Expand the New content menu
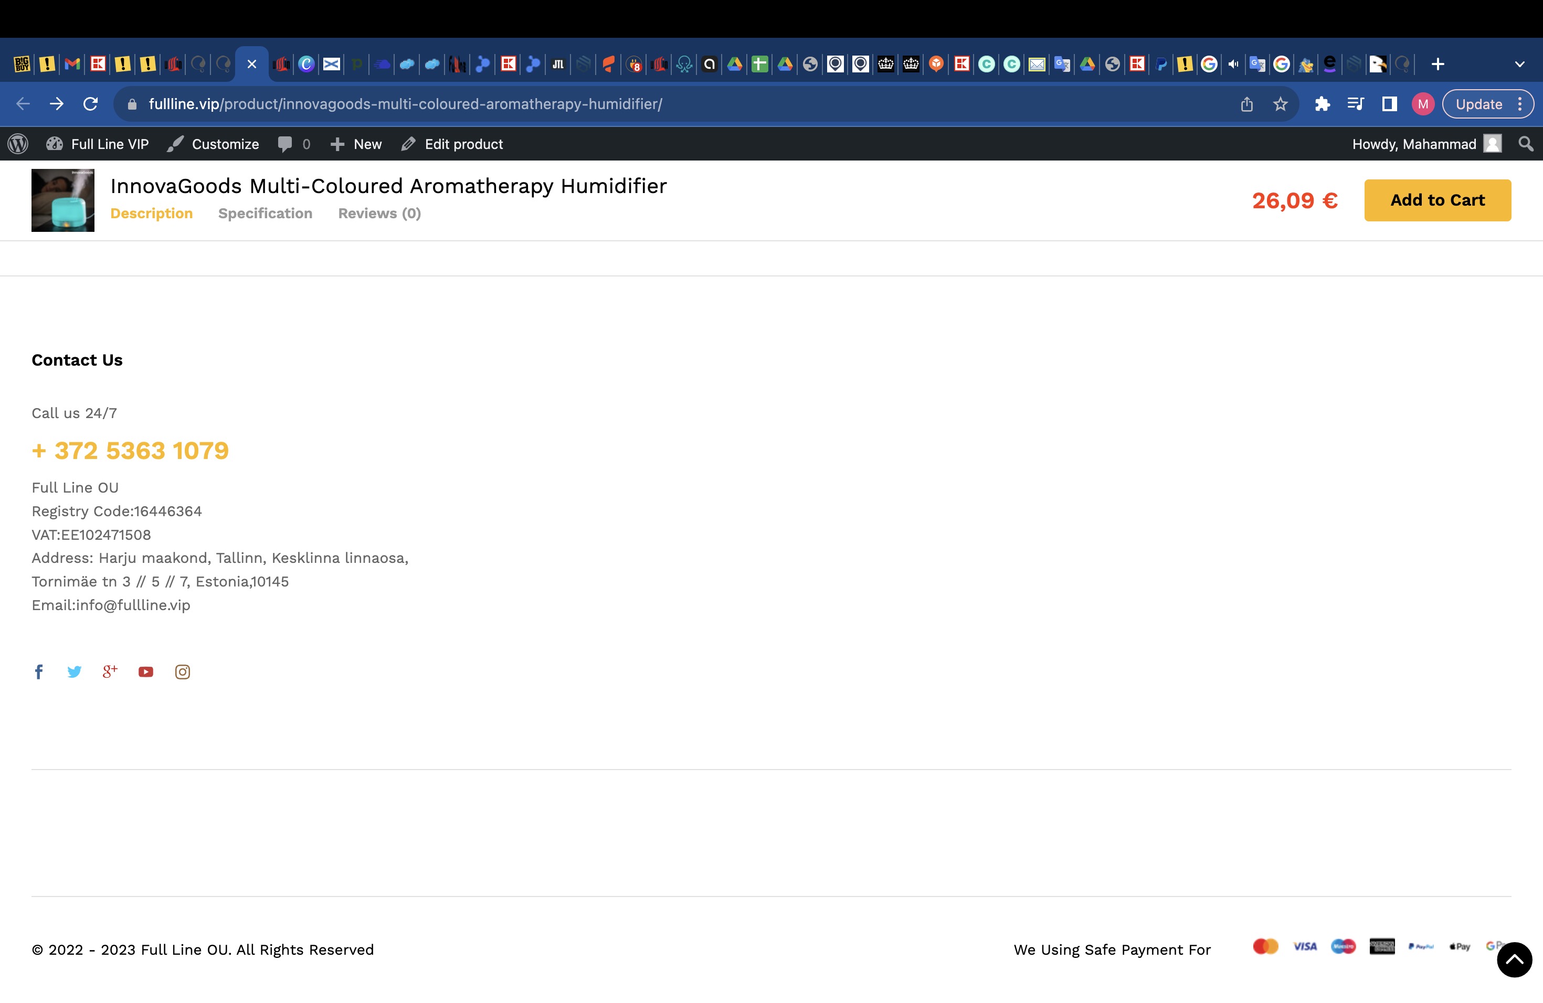 click(x=356, y=144)
